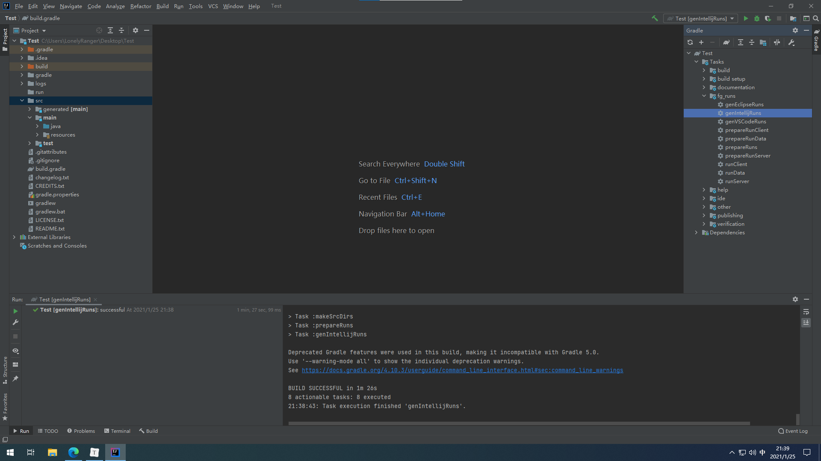Open Gradle build tool settings wrench
This screenshot has height=461, width=821.
(x=791, y=42)
